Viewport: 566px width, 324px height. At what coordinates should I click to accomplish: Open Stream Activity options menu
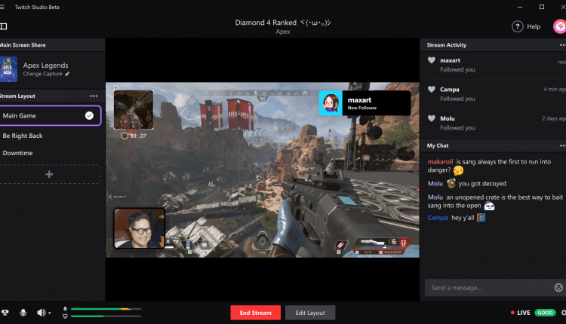562,45
